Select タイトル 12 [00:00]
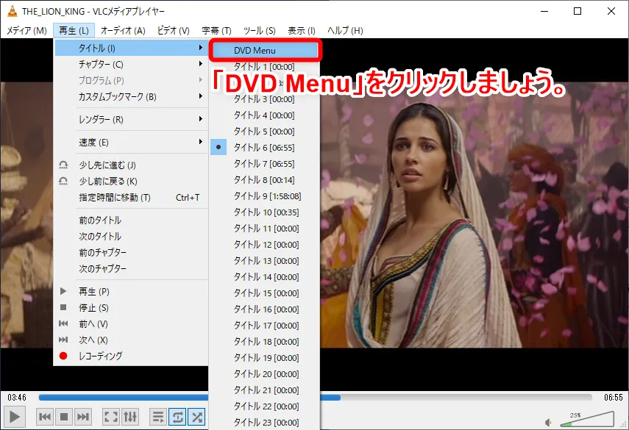The image size is (629, 430). (x=264, y=245)
